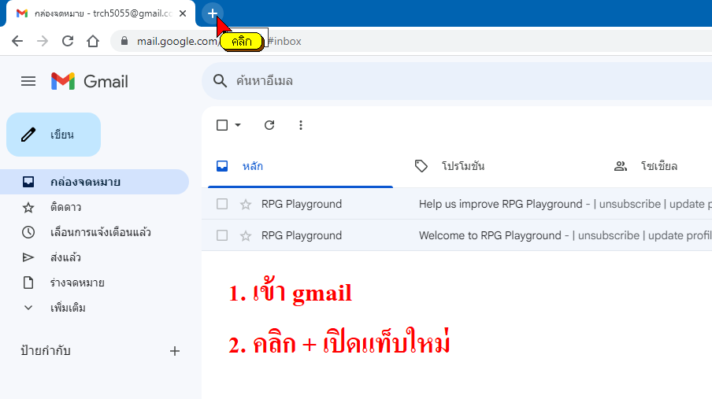
Task: Open more options three-dot menu
Action: (x=301, y=125)
